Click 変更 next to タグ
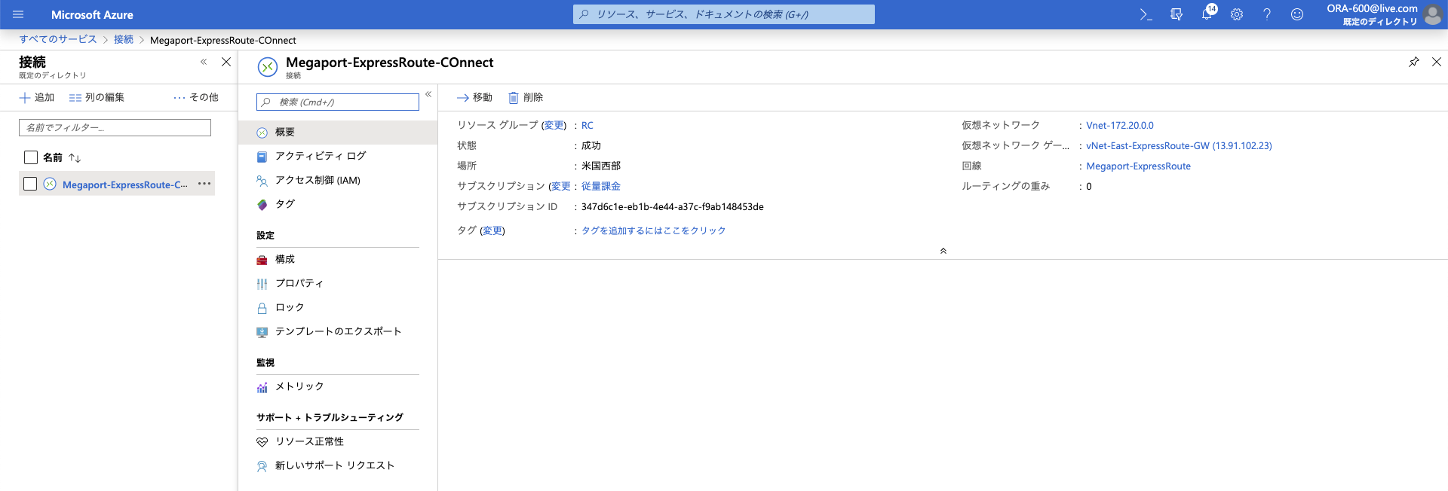Screen dimensions: 1448x491 492,230
